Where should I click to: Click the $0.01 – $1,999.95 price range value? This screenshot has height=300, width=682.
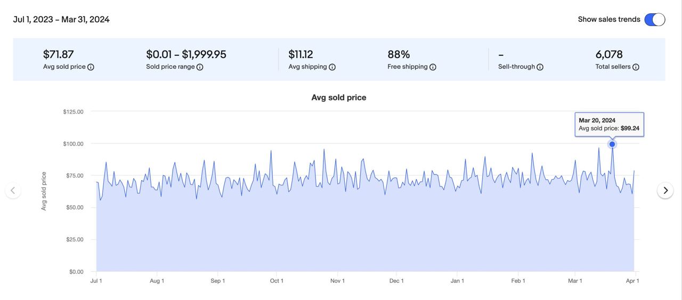tap(186, 54)
